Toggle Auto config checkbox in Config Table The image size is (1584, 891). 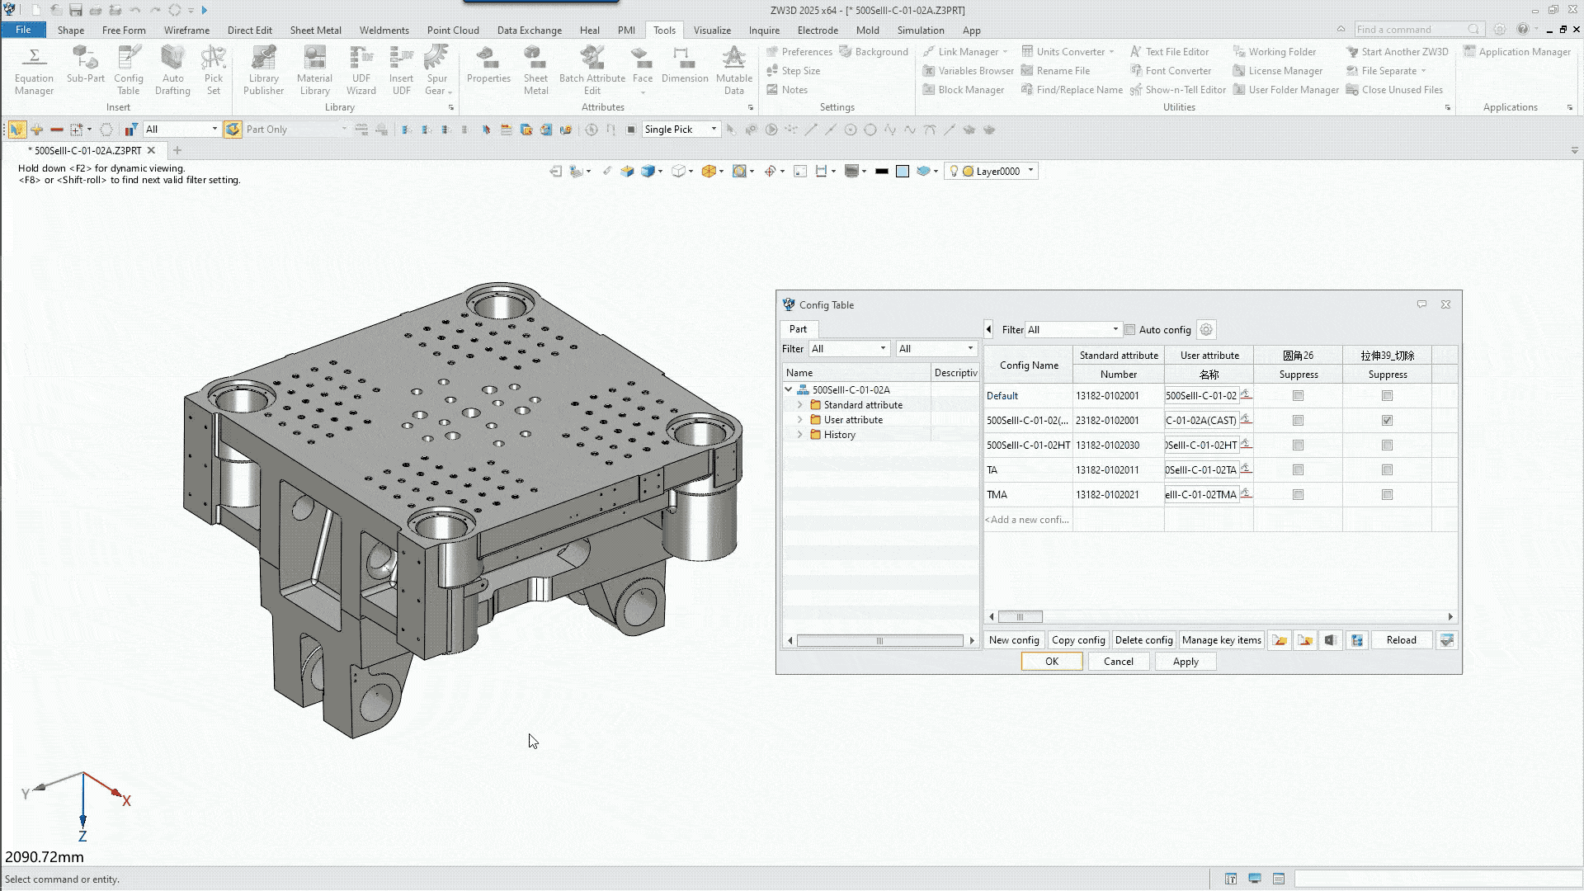tap(1129, 330)
